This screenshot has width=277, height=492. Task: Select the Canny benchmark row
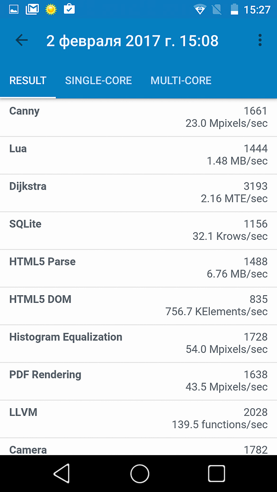[x=138, y=117]
